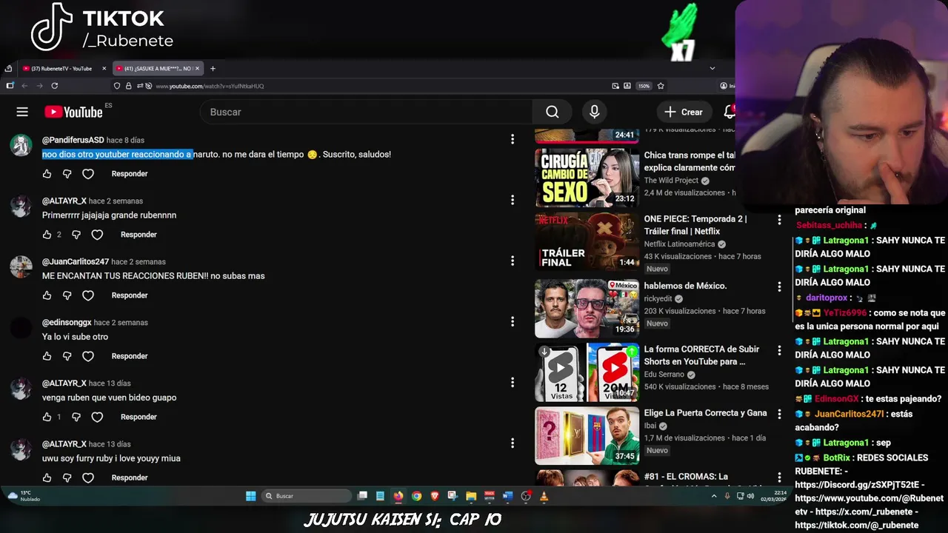Open options for 'venga ruben' comment
The image size is (948, 533).
pos(512,382)
